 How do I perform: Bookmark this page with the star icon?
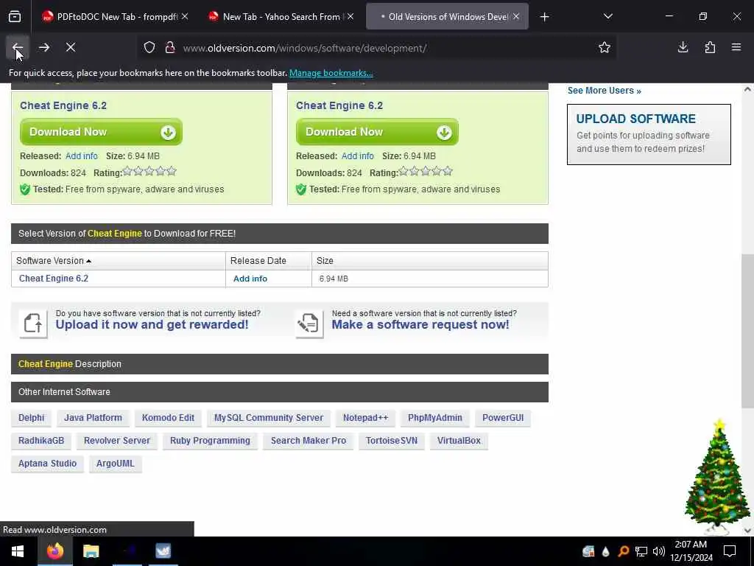605,47
